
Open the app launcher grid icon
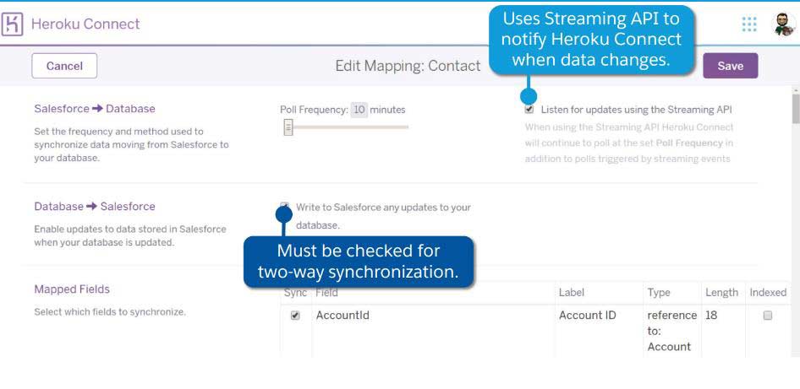(749, 24)
